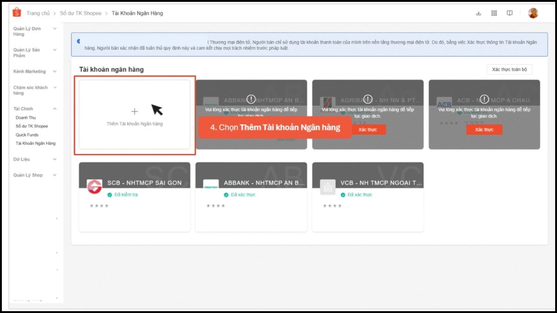Click the Shopee logo icon
The image size is (557, 313).
[17, 13]
